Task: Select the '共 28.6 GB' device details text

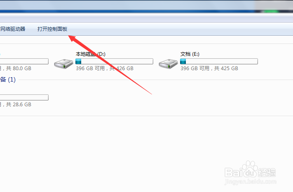Action: point(19,105)
